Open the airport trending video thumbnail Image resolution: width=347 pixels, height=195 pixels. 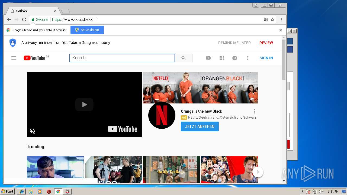(113, 170)
